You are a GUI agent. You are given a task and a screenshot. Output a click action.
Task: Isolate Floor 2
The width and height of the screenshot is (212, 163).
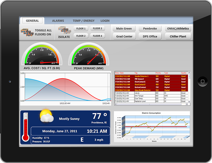tap(81, 36)
